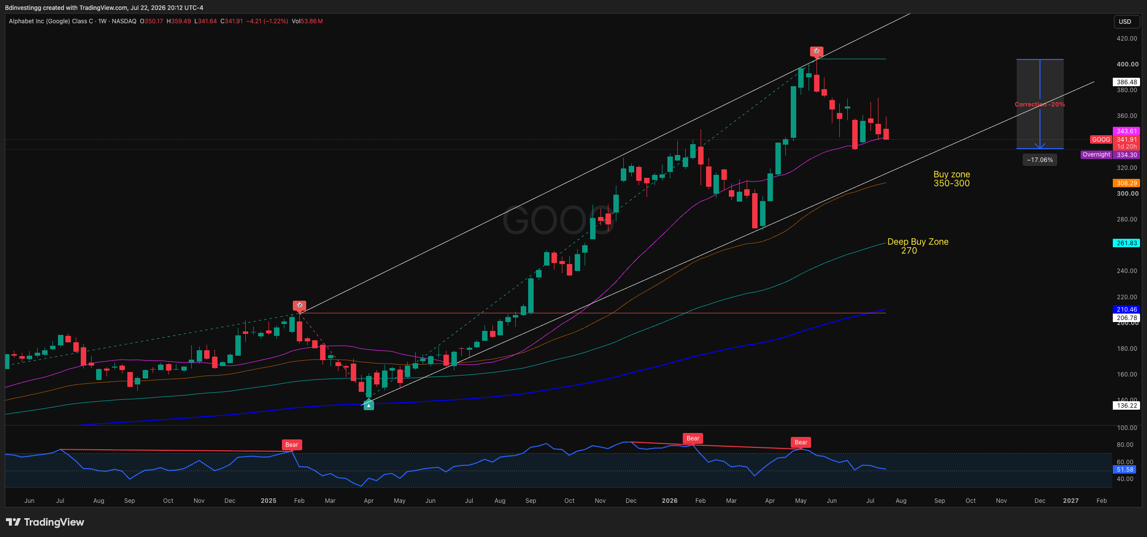Click the 2027 year label on time axis
1147x537 pixels.
point(1071,501)
